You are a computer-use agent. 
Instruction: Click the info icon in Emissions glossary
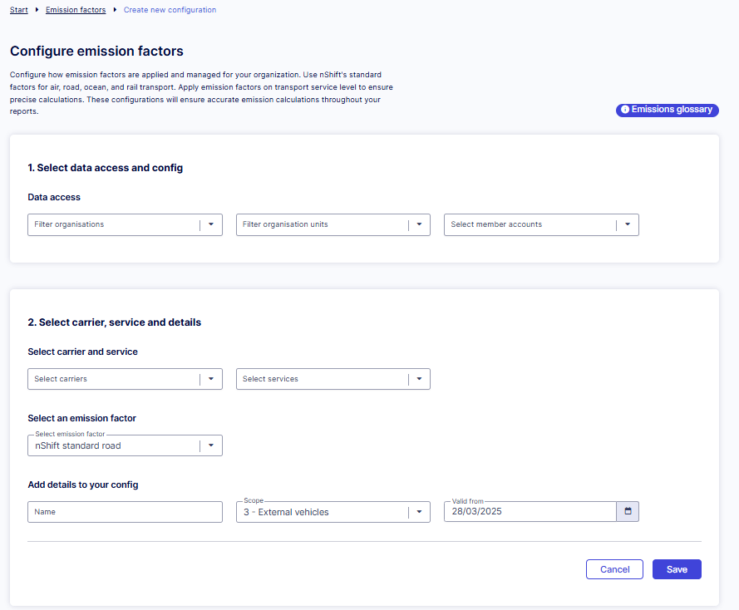[x=625, y=110]
